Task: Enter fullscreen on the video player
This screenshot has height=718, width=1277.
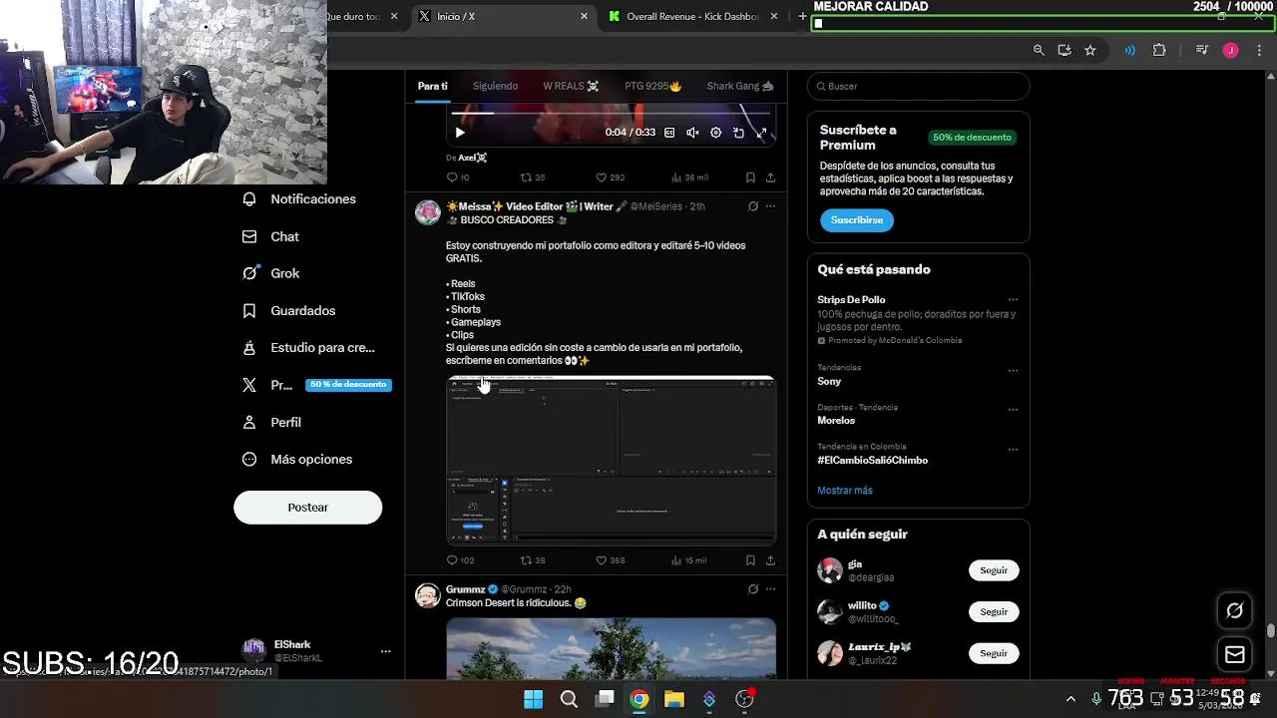Action: pos(761,133)
